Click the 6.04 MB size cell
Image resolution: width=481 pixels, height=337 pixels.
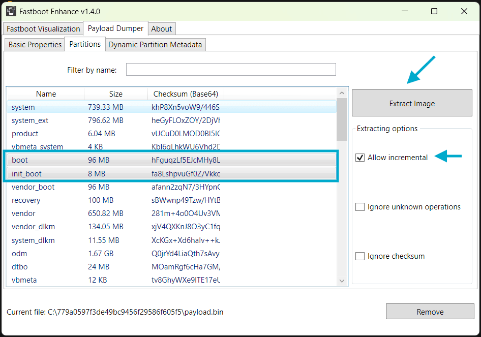coord(102,133)
